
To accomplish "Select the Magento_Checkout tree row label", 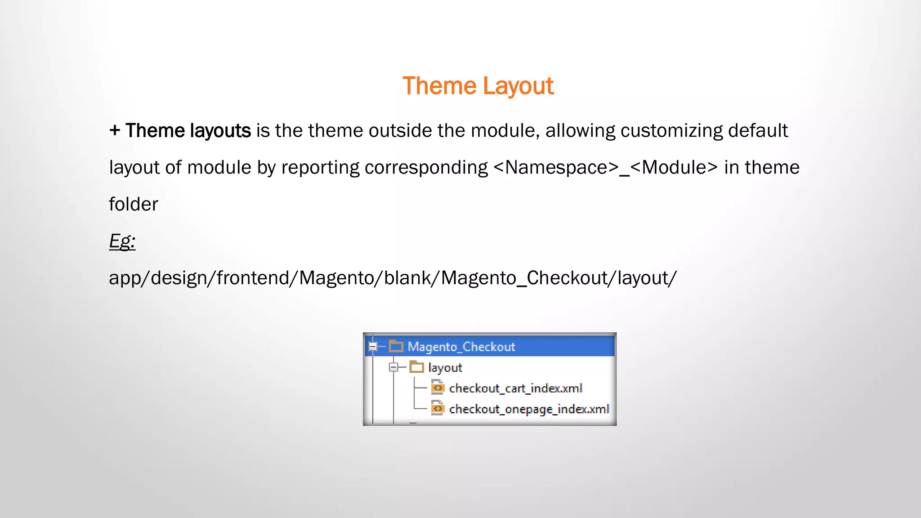I will 461,347.
